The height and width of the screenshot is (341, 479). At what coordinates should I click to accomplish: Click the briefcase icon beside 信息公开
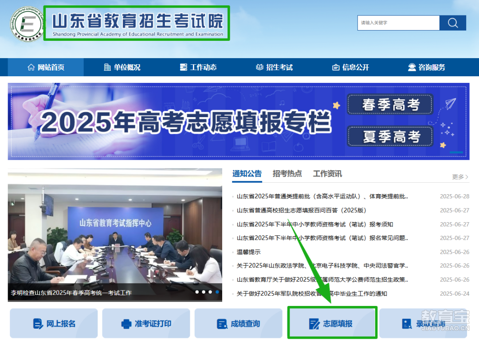[x=336, y=67]
